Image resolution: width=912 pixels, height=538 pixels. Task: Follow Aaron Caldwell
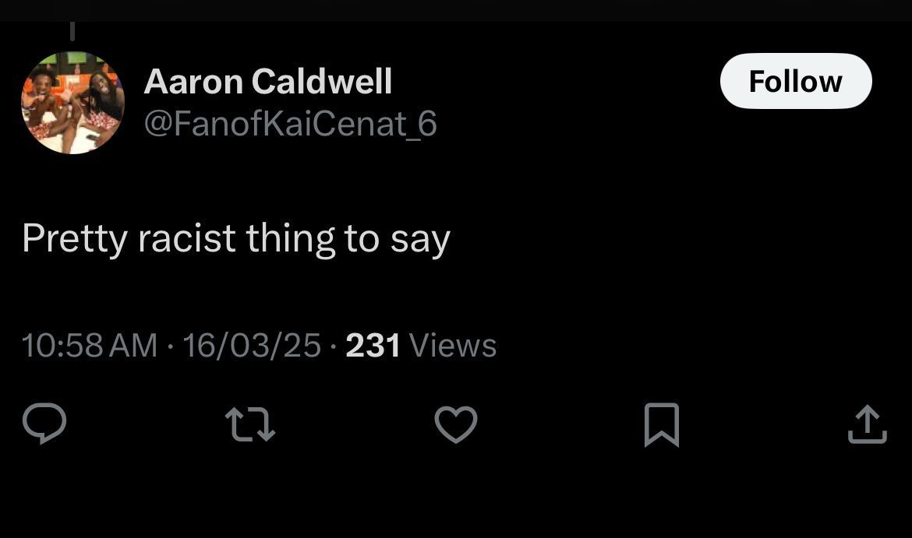coord(795,81)
